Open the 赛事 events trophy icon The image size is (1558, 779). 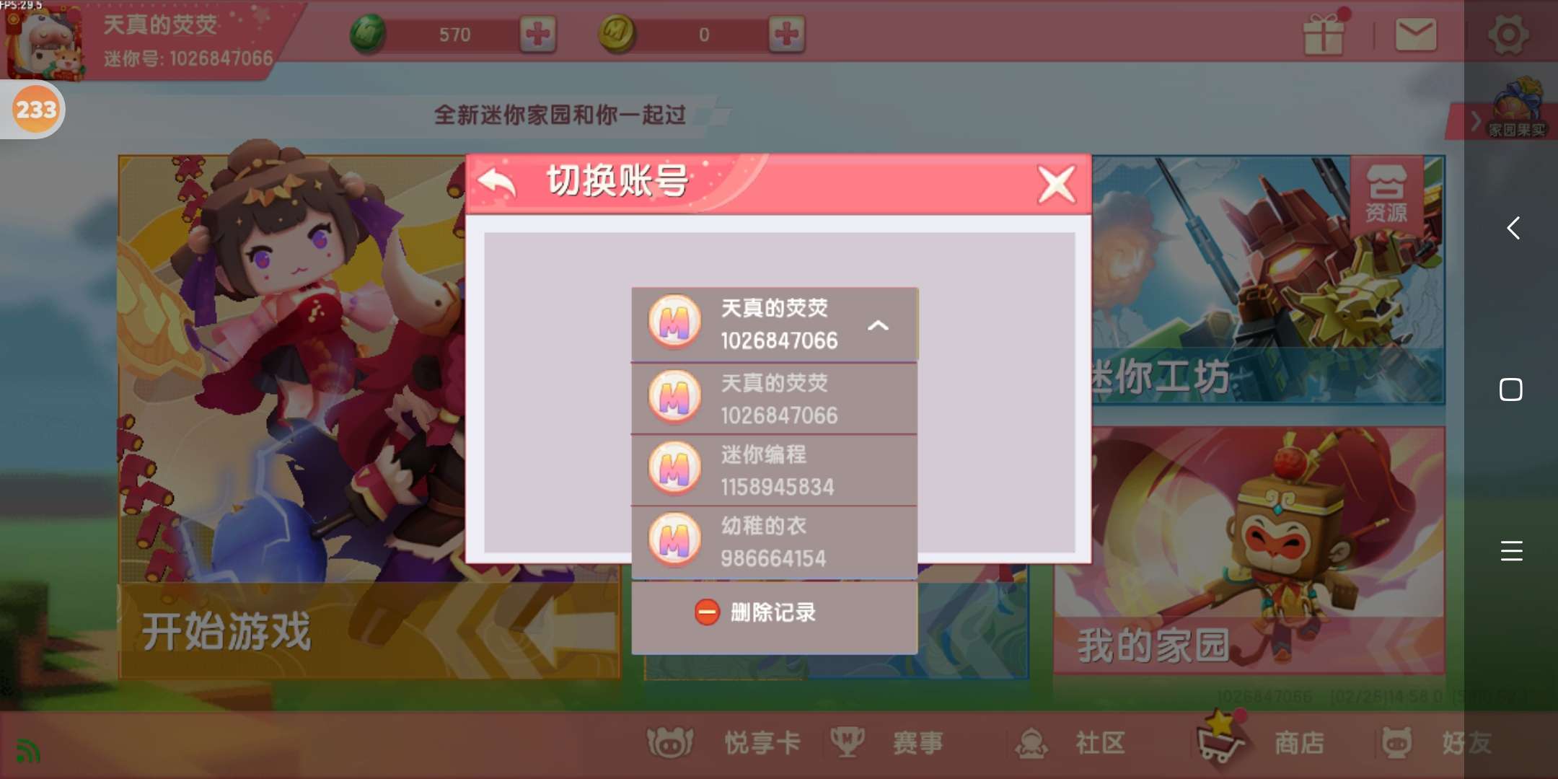847,741
